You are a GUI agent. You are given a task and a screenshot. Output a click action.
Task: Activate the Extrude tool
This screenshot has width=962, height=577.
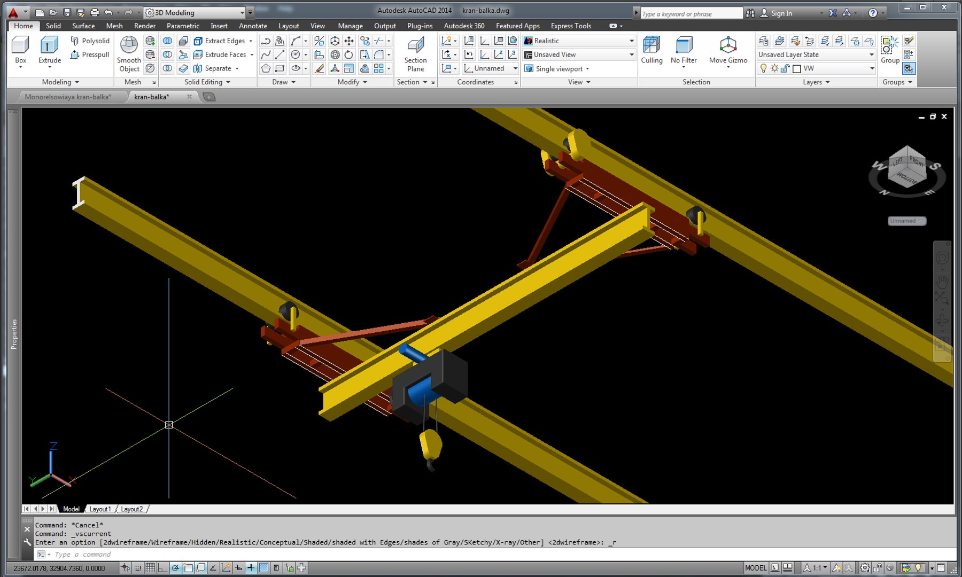pyautogui.click(x=49, y=50)
